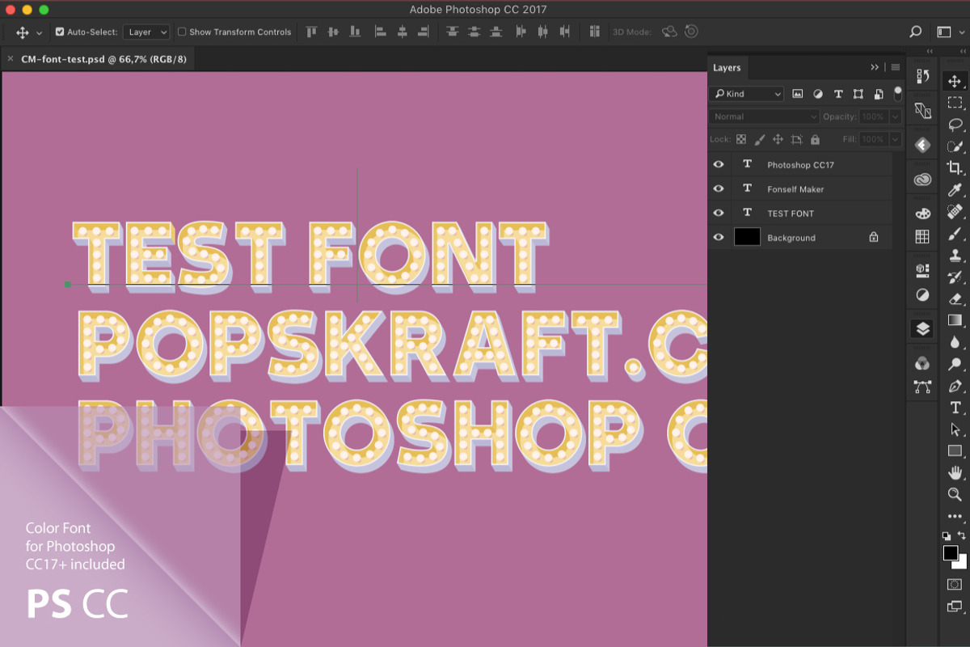Open the background color swatch
This screenshot has height=647, width=970.
(961, 564)
